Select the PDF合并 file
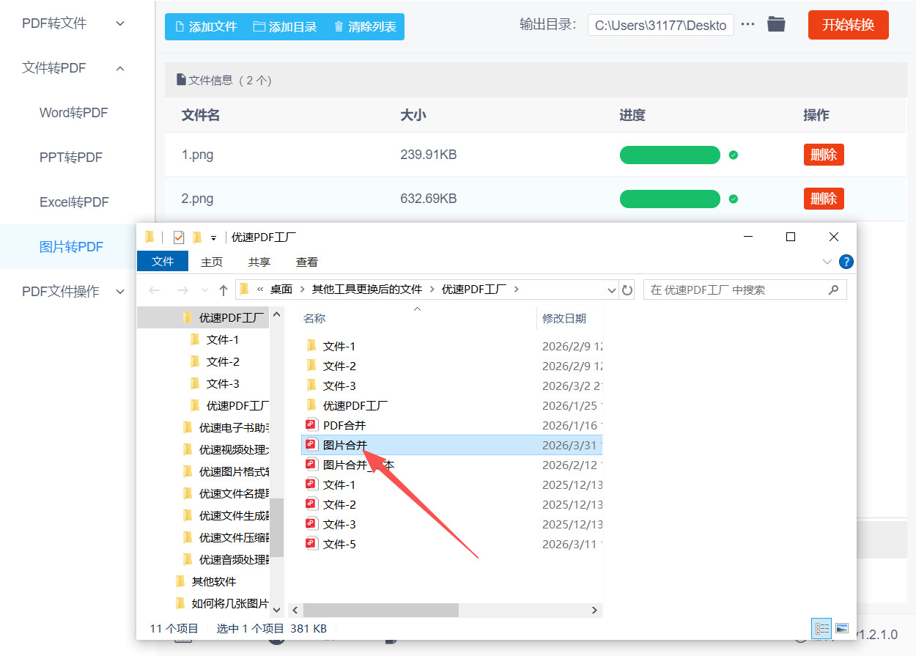916x656 pixels. pyautogui.click(x=344, y=425)
